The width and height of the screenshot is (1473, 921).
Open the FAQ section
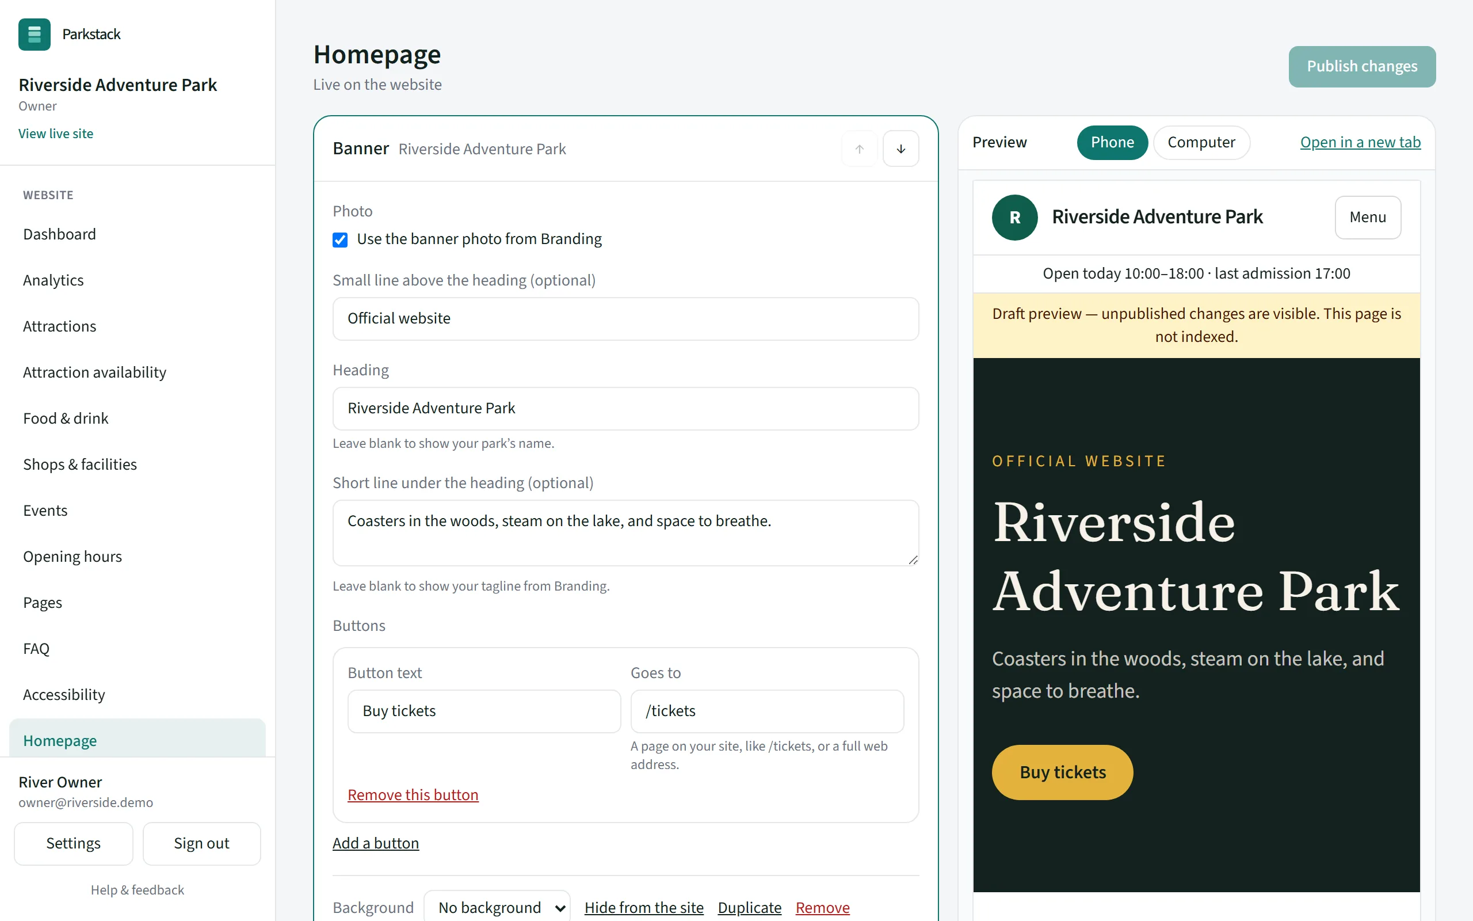click(x=138, y=649)
